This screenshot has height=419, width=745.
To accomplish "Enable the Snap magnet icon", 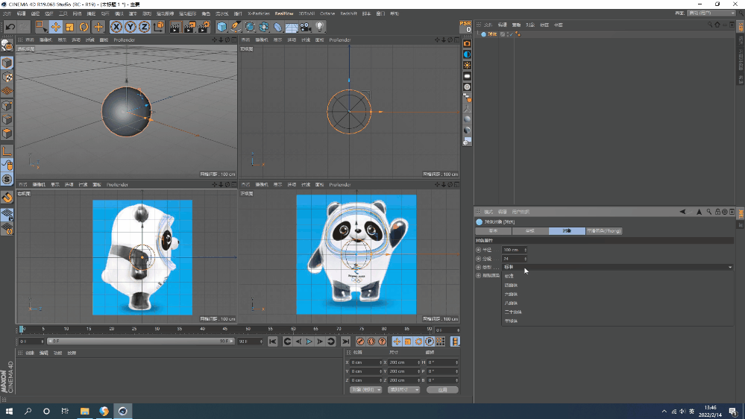I will 7,197.
